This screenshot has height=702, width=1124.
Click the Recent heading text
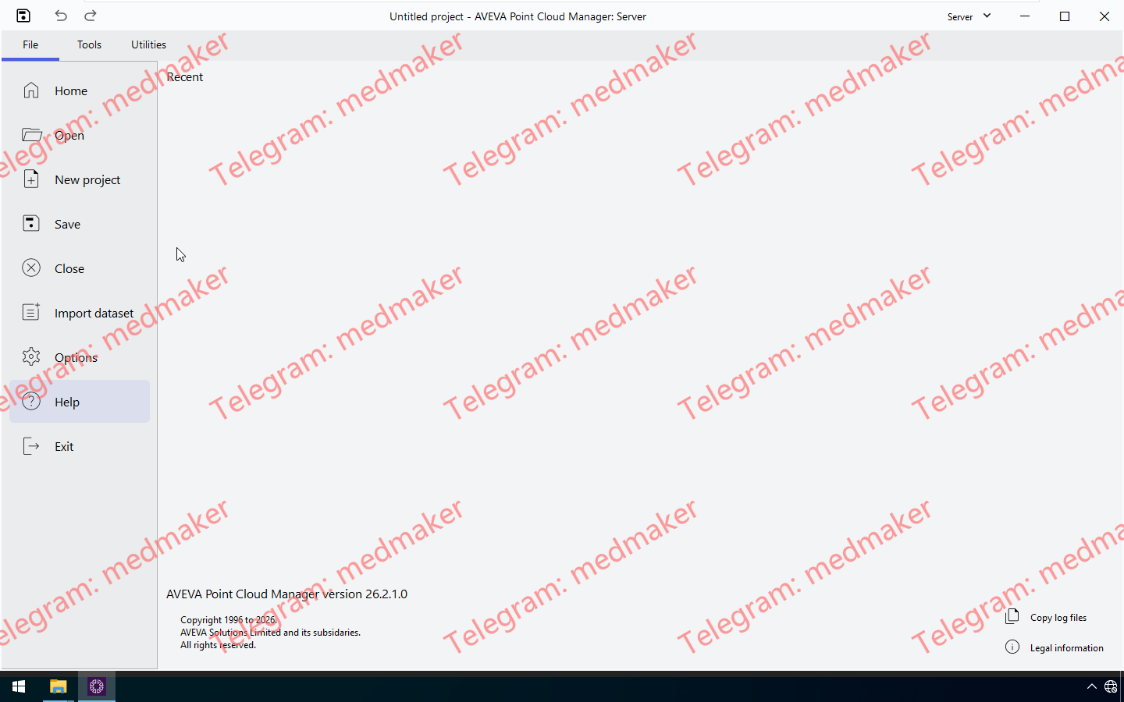[x=185, y=76]
